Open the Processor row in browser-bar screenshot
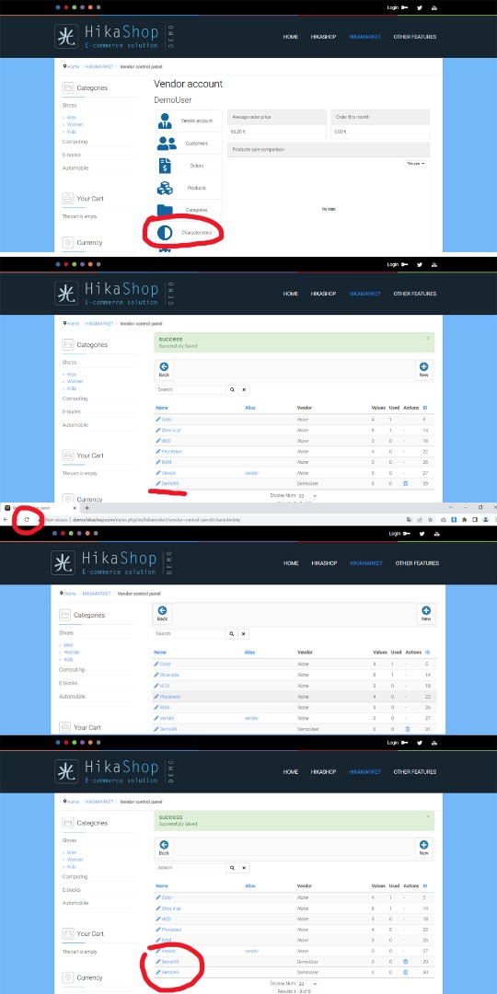Viewport: 497px width, 994px height. (170, 697)
